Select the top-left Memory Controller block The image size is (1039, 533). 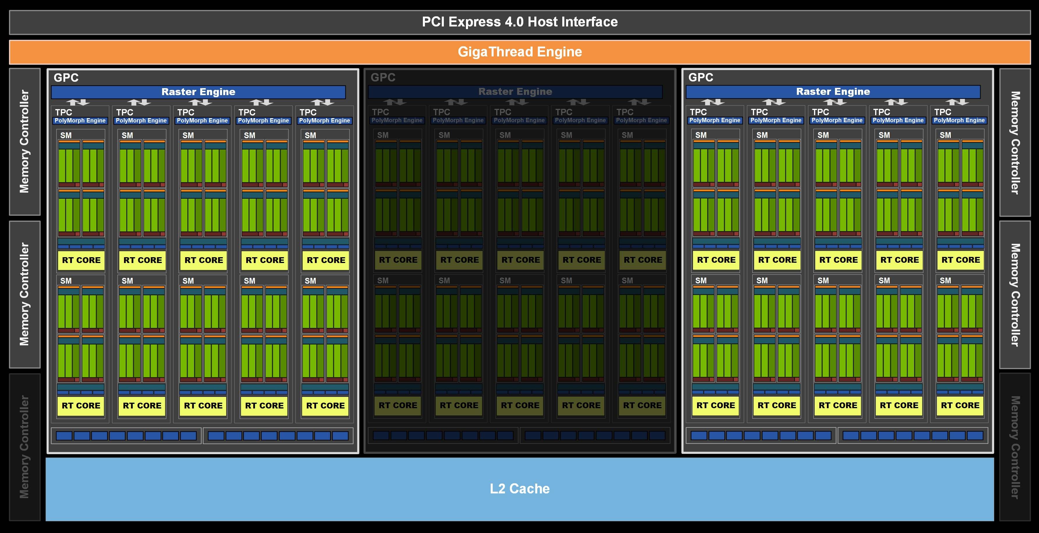[x=25, y=141]
